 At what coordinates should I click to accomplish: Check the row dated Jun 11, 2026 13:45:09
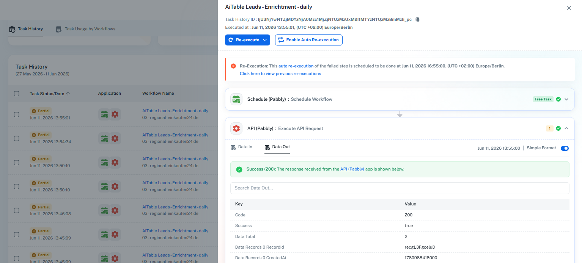click(17, 235)
